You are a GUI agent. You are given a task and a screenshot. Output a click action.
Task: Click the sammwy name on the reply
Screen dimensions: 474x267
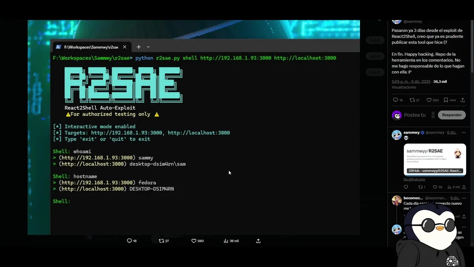coord(411,132)
